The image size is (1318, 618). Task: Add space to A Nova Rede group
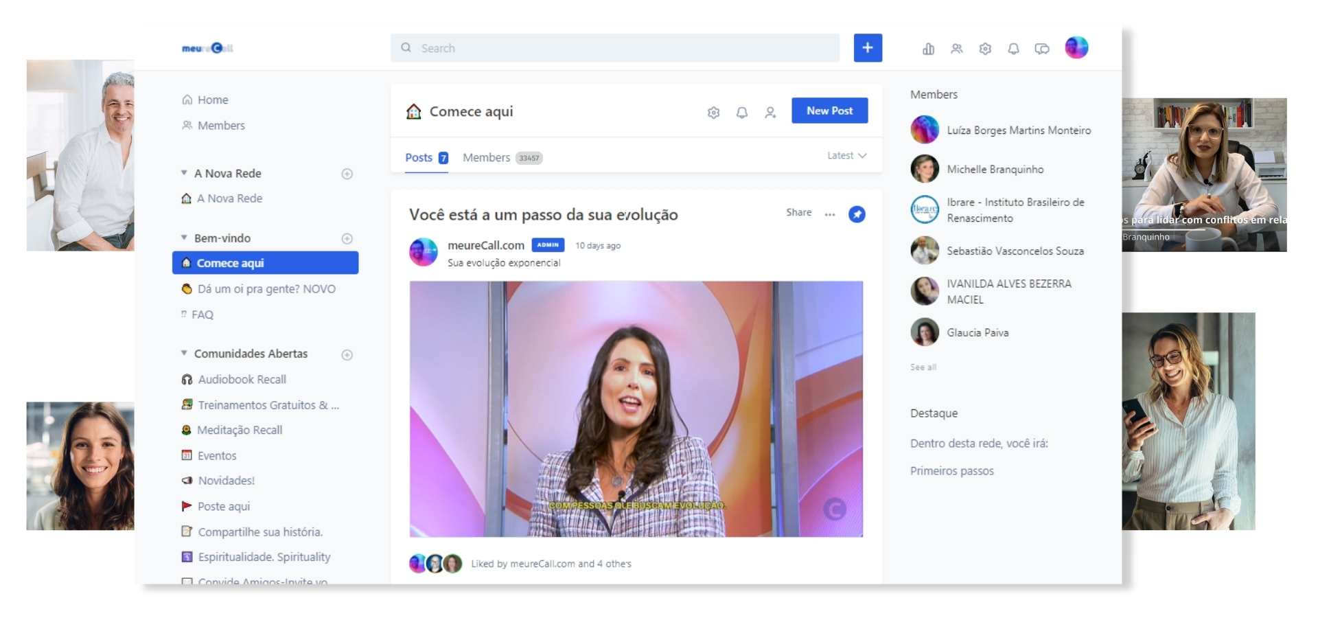347,174
